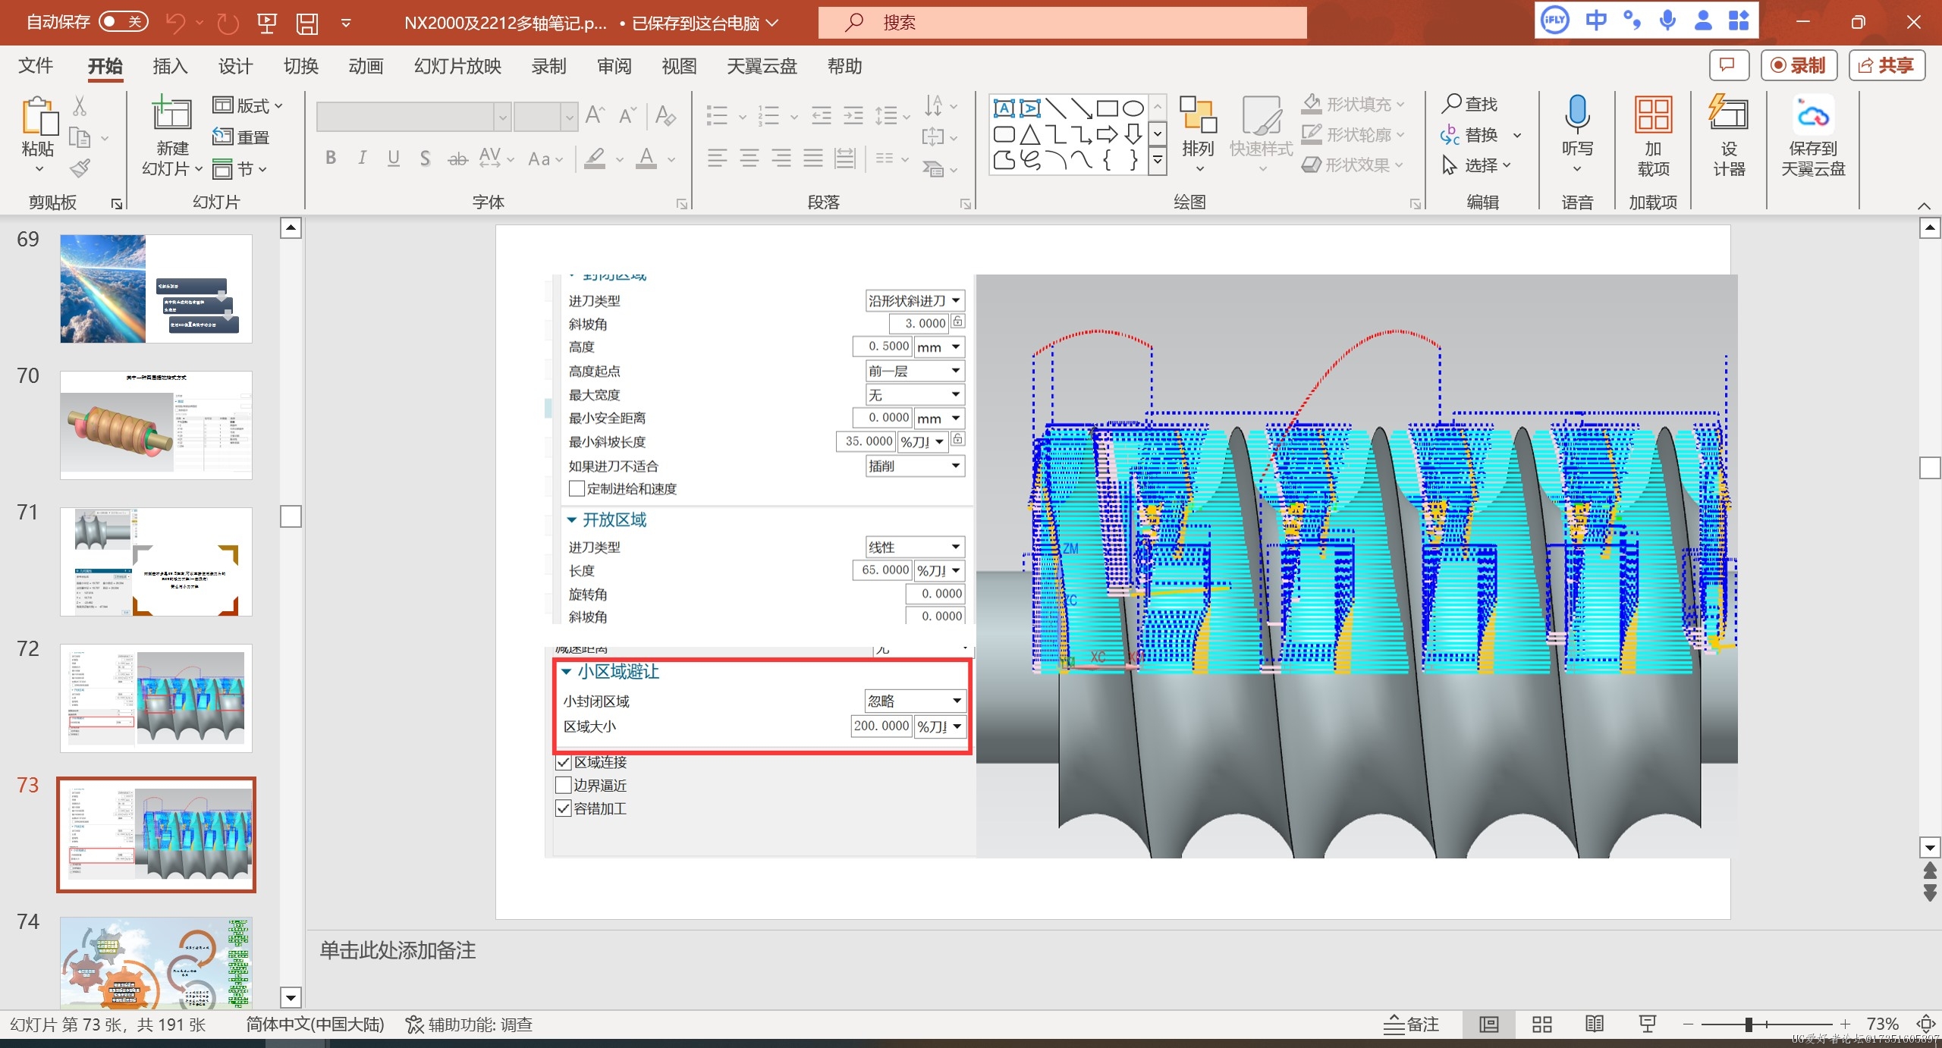Image resolution: width=1942 pixels, height=1048 pixels.
Task: Open the Layout dropdown
Action: pyautogui.click(x=247, y=105)
